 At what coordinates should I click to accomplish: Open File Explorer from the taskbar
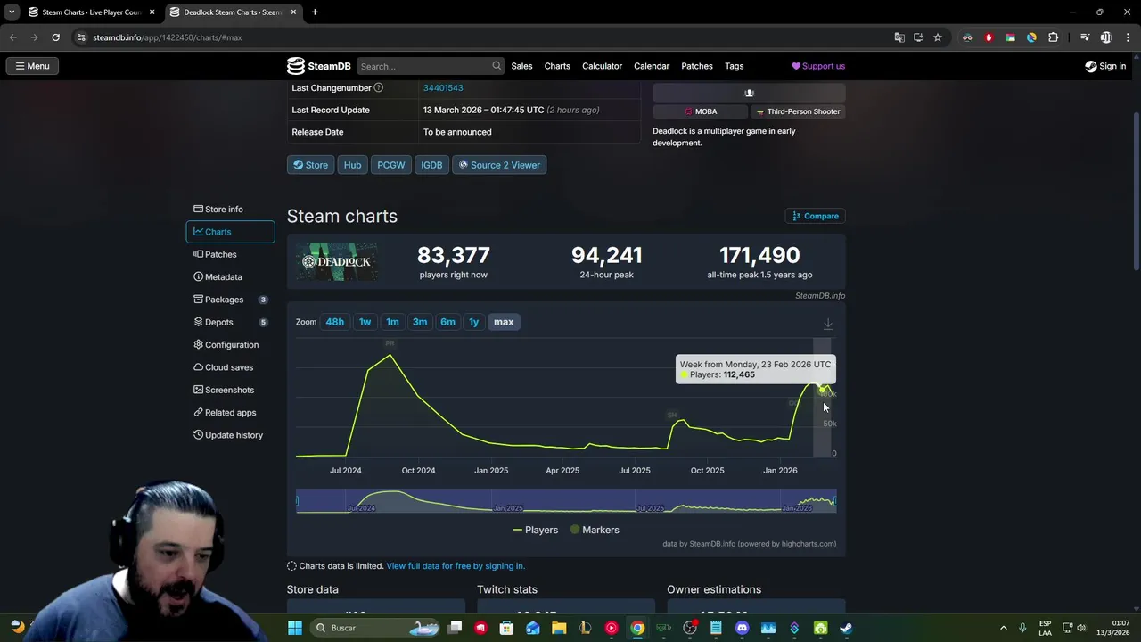559,628
